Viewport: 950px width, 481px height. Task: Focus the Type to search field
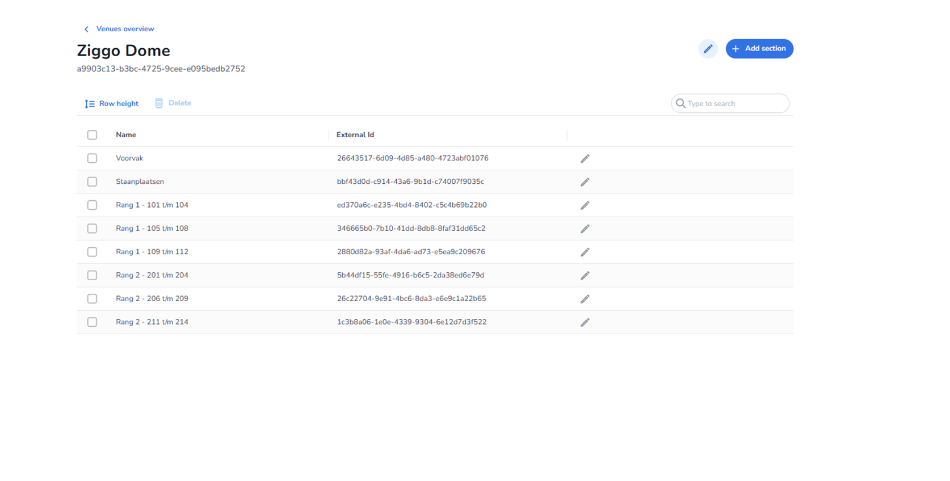(x=734, y=104)
